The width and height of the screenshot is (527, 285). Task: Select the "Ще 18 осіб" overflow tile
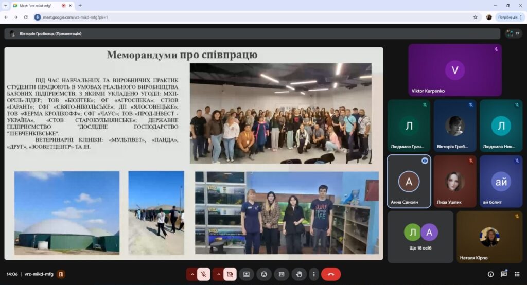pos(420,237)
